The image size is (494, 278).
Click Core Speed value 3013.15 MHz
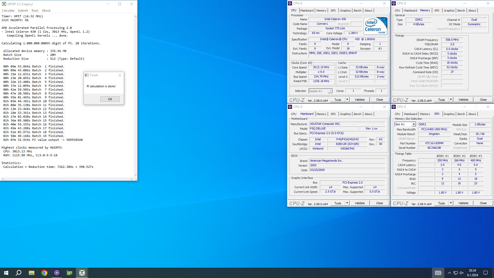click(321, 67)
